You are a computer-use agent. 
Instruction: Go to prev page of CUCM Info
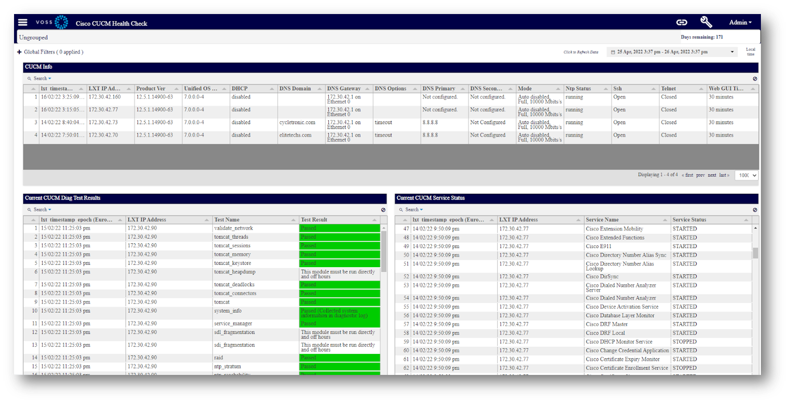click(x=701, y=175)
